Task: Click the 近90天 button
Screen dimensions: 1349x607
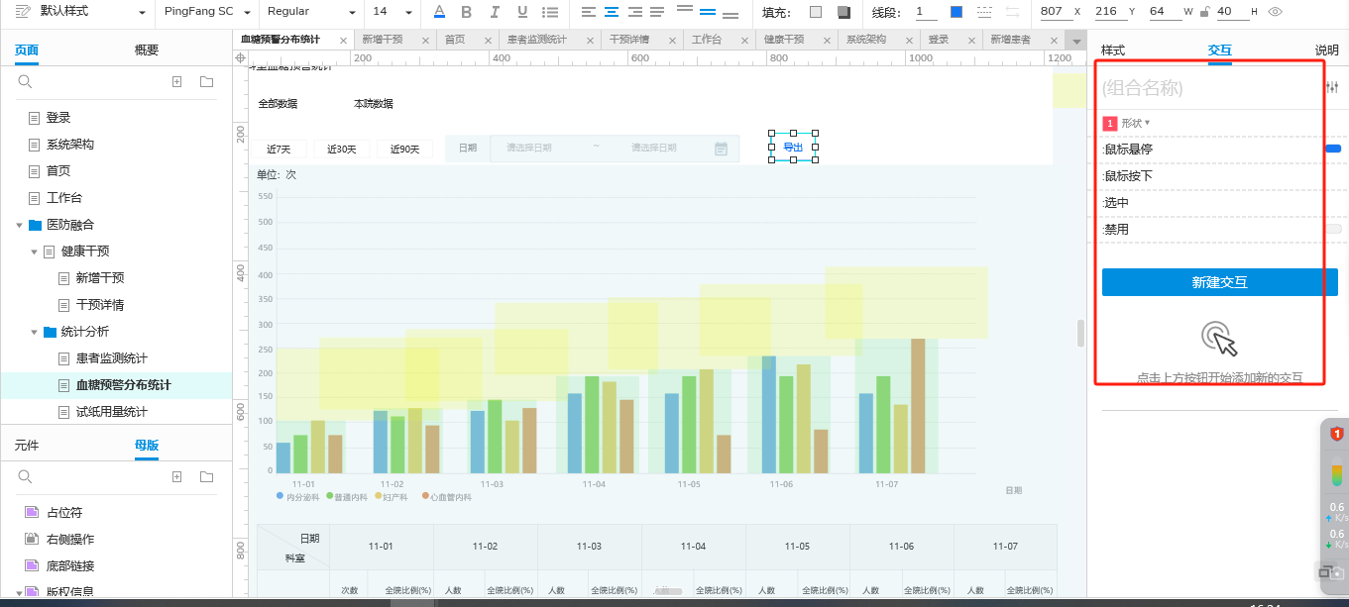Action: coord(404,150)
